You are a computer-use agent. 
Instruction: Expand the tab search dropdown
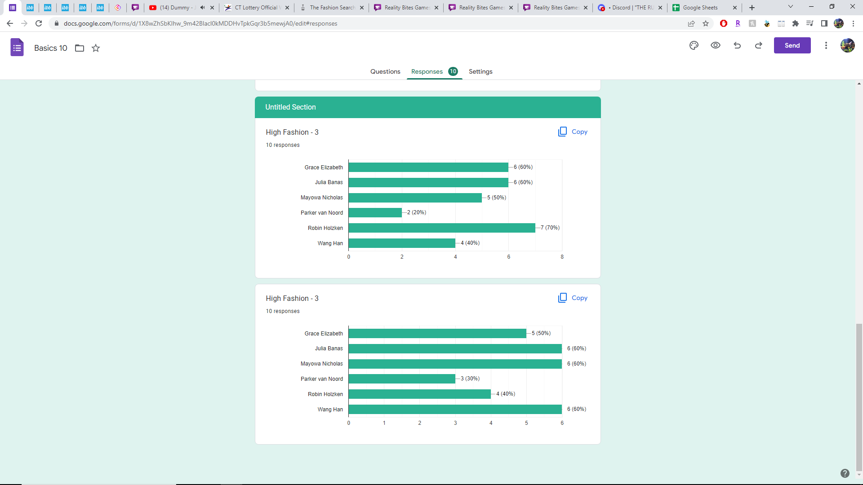coord(791,7)
